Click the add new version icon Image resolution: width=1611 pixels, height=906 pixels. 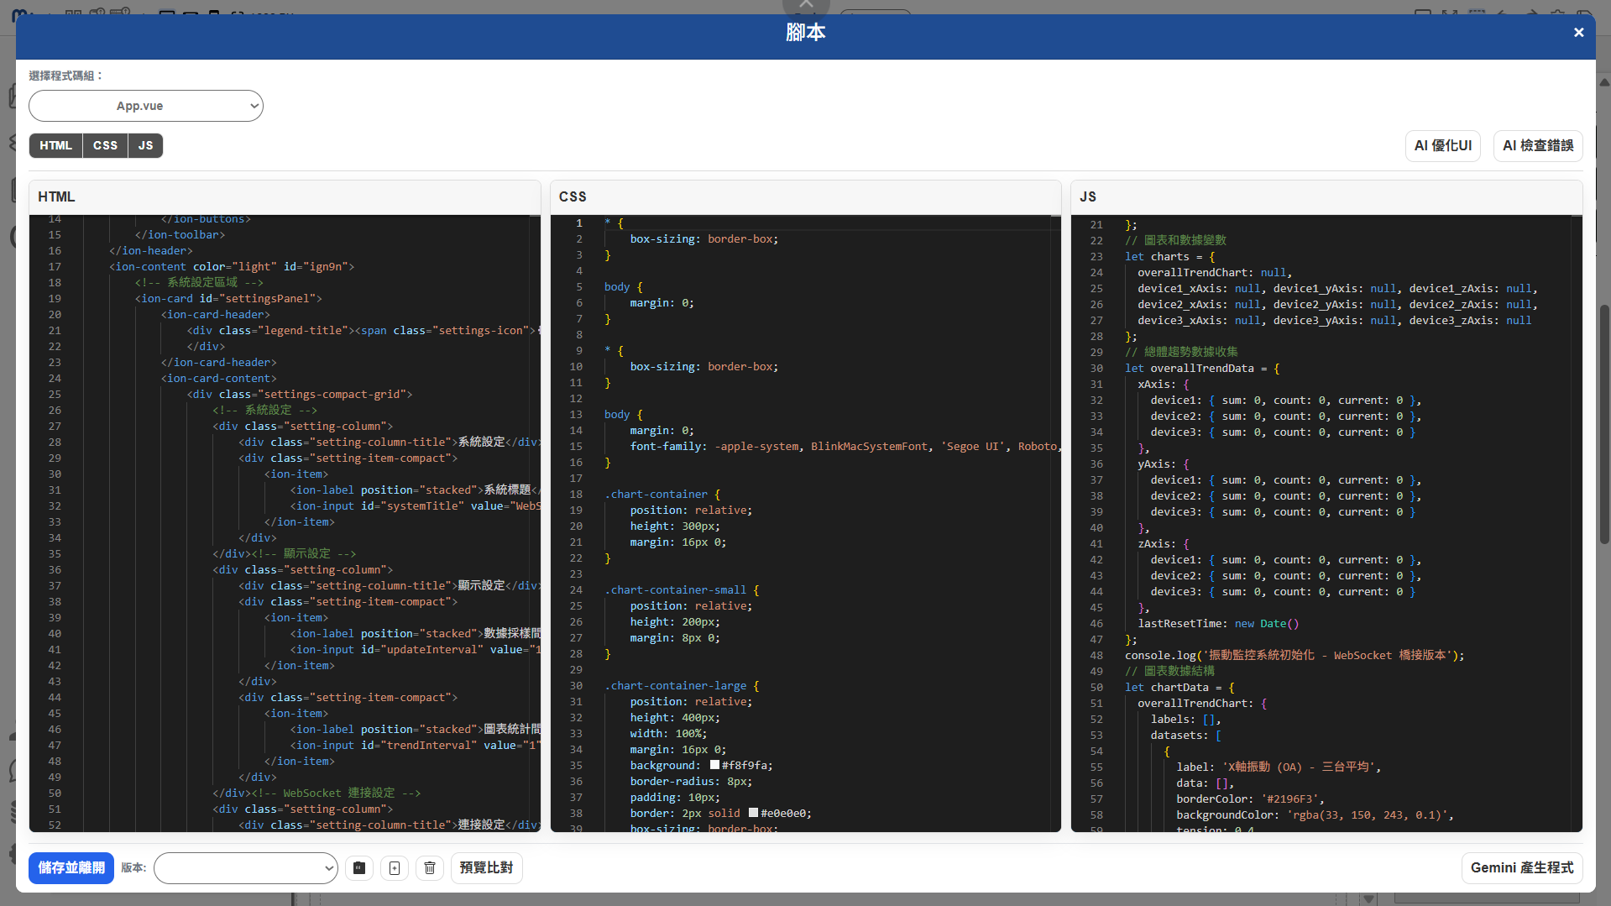(x=395, y=867)
